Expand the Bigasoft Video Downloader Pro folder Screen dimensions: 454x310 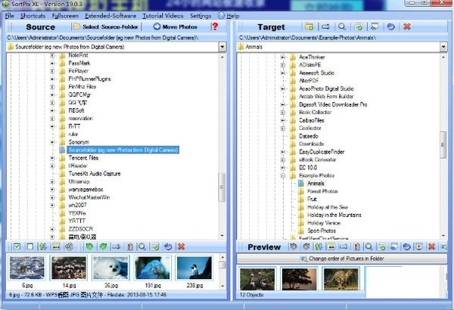pyautogui.click(x=283, y=104)
